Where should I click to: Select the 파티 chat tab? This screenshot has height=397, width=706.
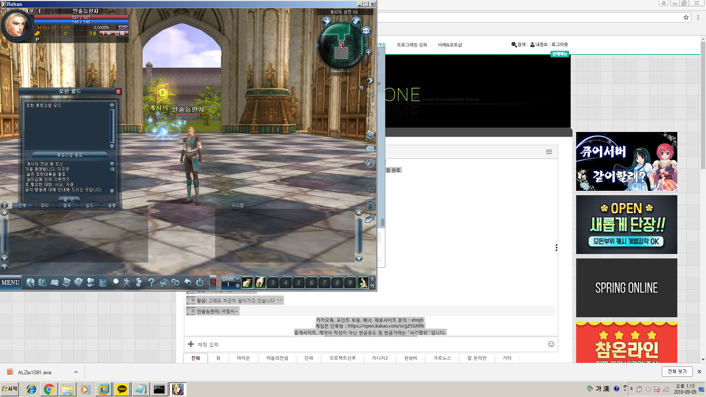tap(44, 205)
